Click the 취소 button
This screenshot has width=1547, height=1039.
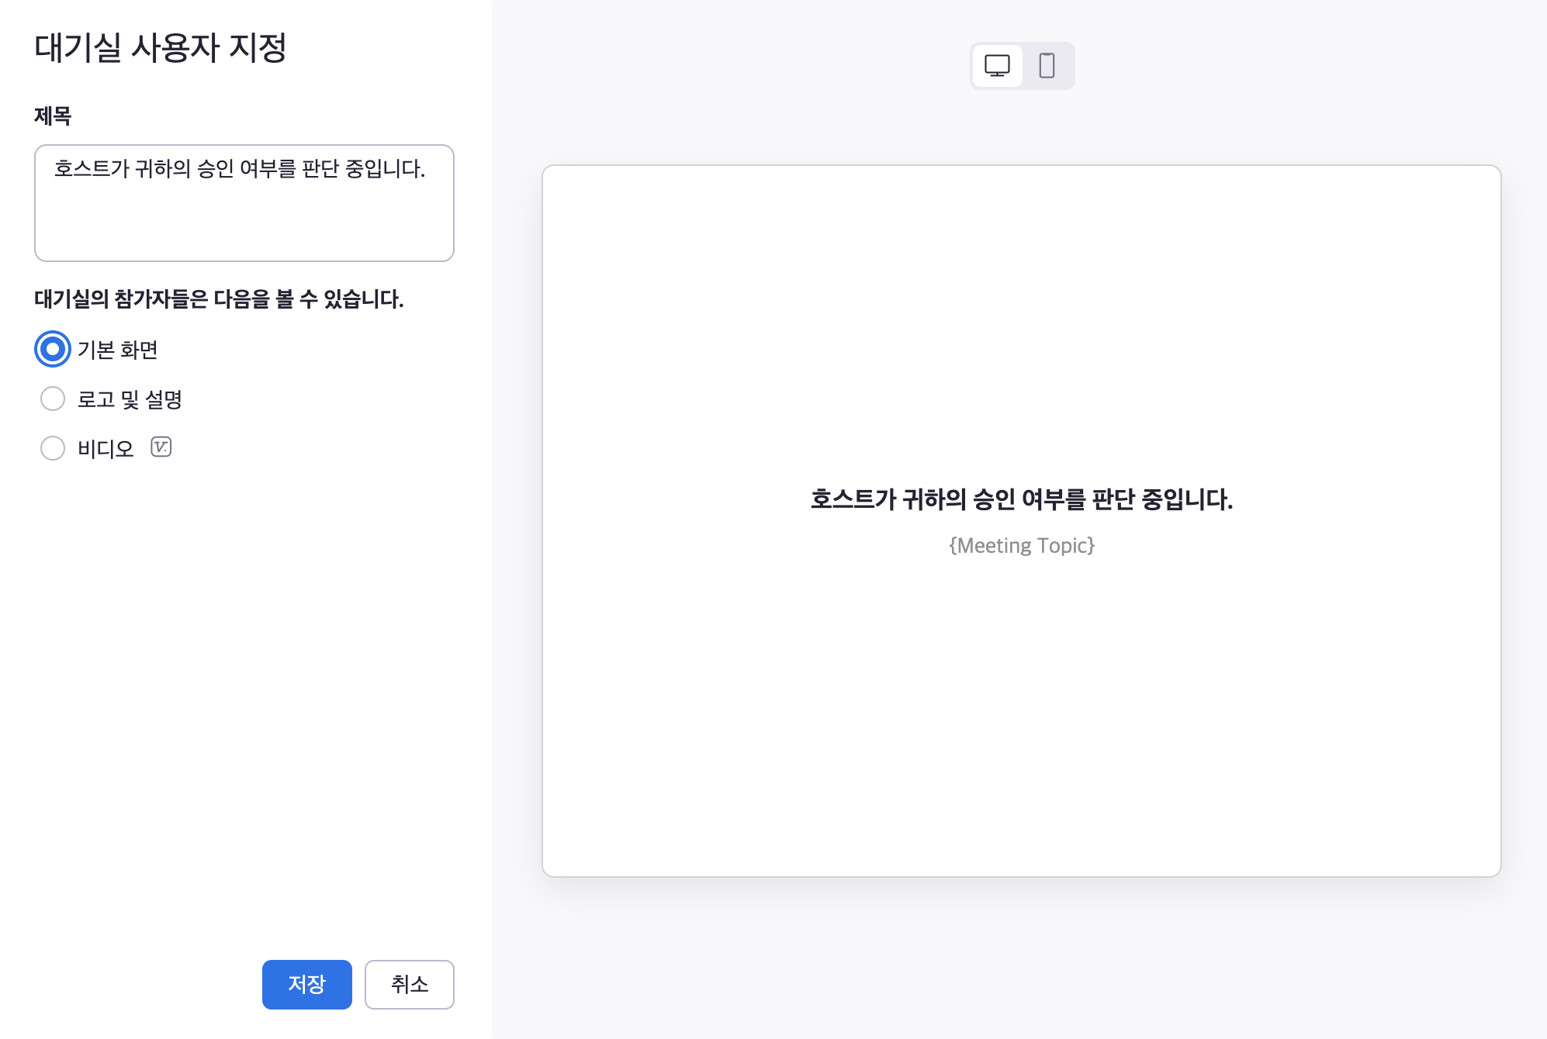(x=409, y=984)
